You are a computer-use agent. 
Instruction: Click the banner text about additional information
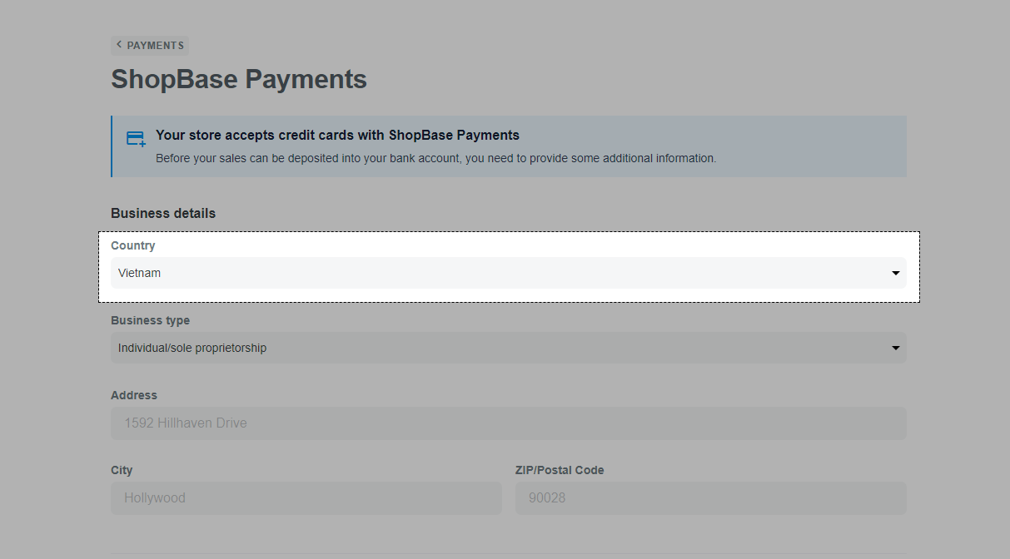pyautogui.click(x=435, y=158)
